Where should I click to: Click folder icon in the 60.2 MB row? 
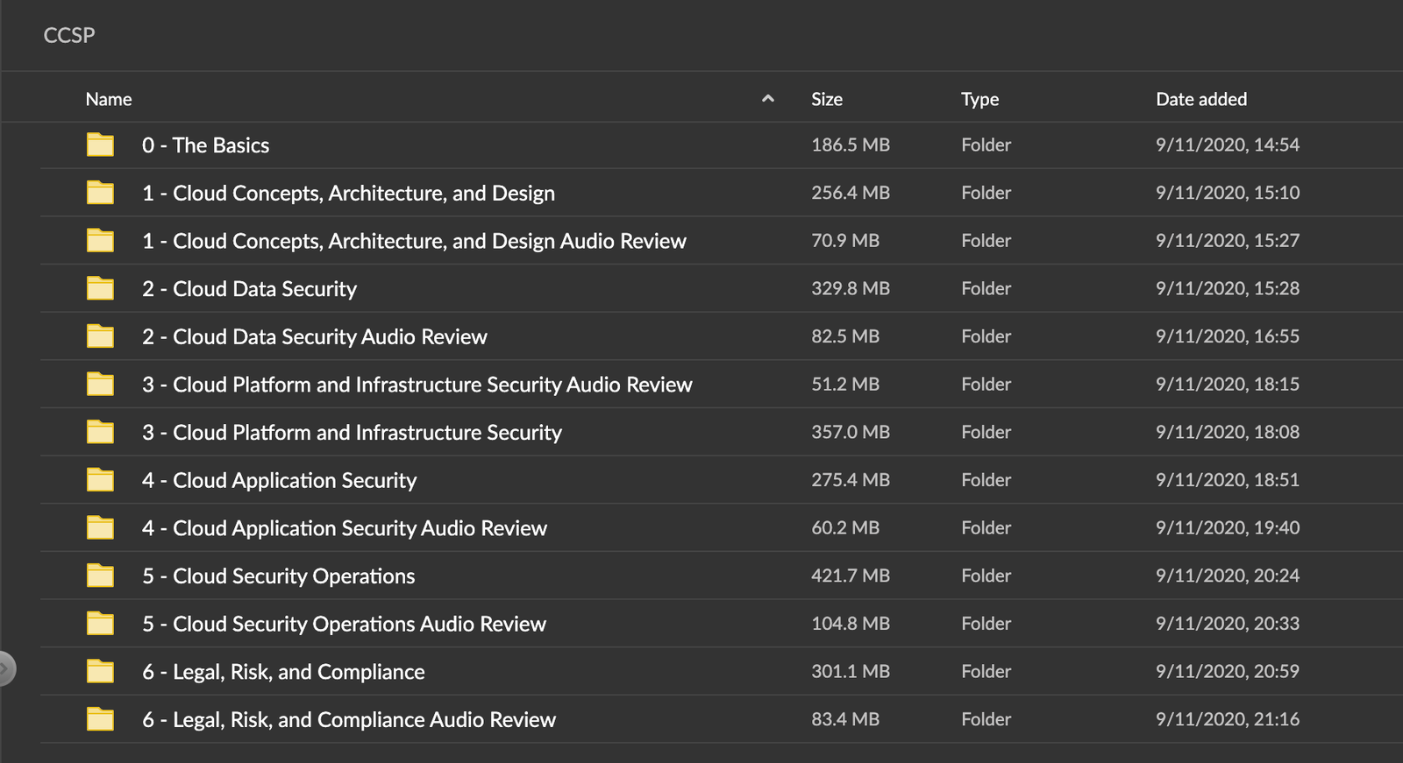pyautogui.click(x=100, y=527)
